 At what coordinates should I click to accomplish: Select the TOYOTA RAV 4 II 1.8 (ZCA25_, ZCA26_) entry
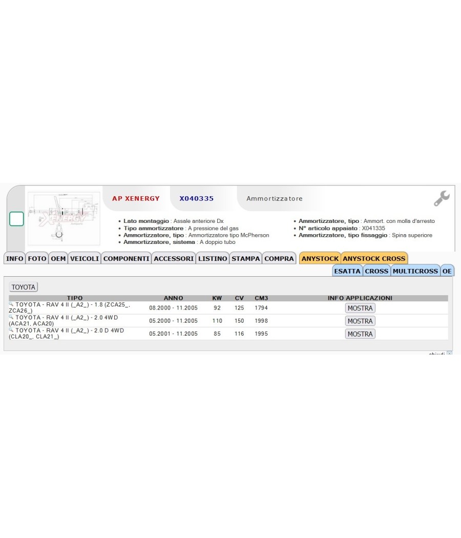point(70,307)
